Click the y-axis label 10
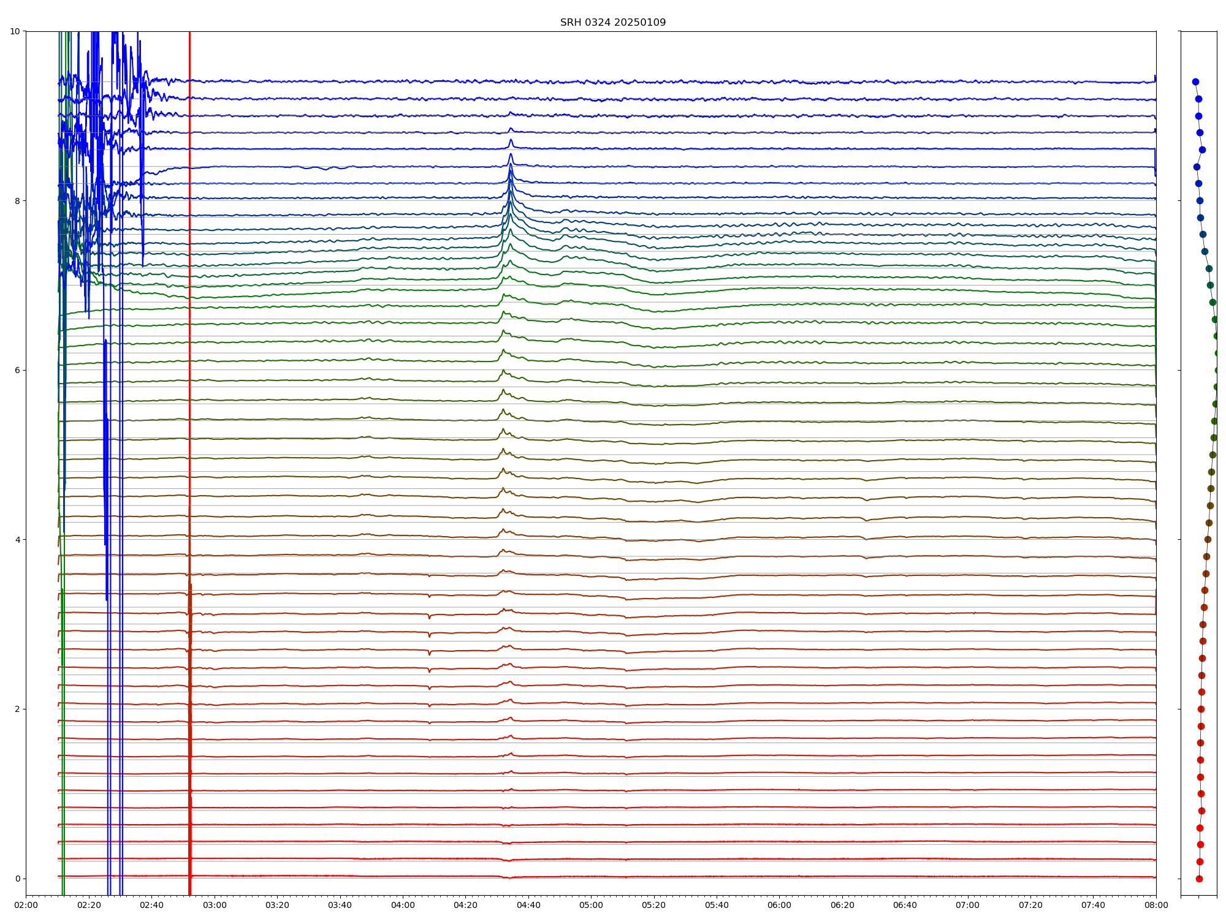The image size is (1226, 919). [x=15, y=31]
